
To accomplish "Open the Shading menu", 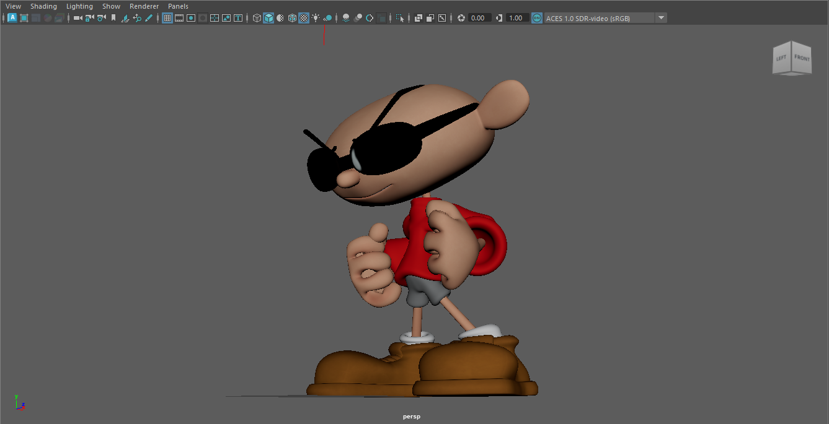I will point(43,6).
